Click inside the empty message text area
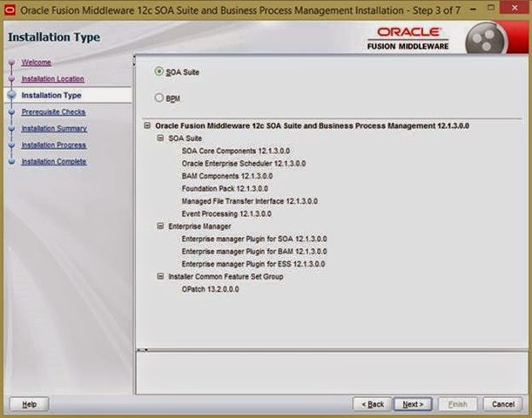Image resolution: width=532 pixels, height=418 pixels. pyautogui.click(x=332, y=374)
